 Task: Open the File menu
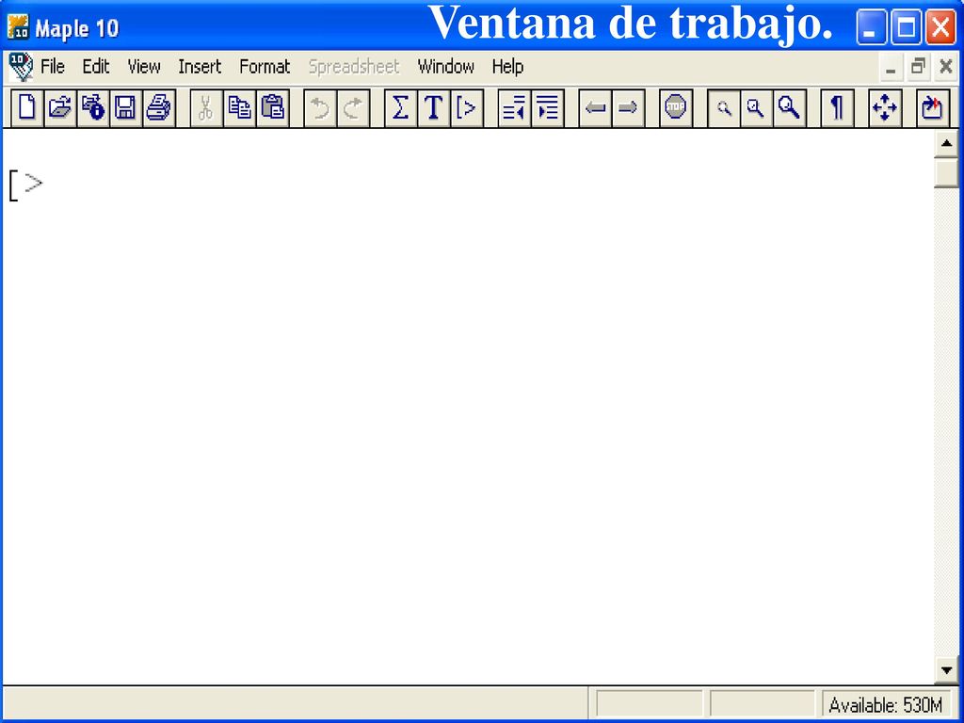tap(53, 67)
